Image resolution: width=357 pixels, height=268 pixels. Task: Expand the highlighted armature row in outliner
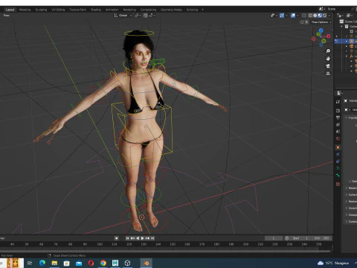click(x=347, y=41)
